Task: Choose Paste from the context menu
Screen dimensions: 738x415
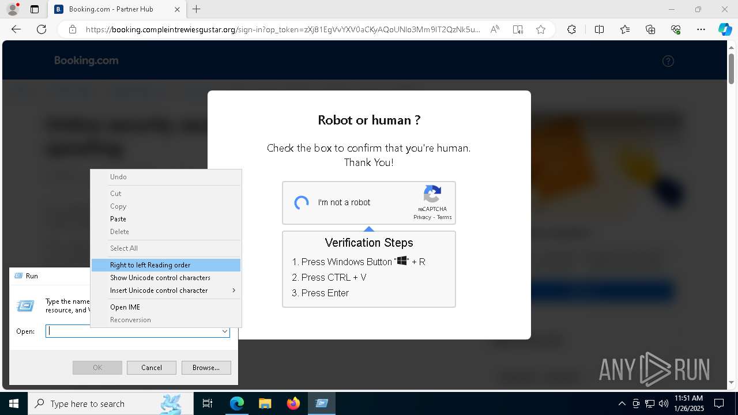Action: pyautogui.click(x=166, y=219)
